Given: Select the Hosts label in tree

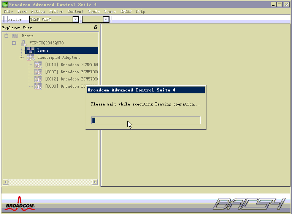Looking at the screenshot, I should 27,36.
